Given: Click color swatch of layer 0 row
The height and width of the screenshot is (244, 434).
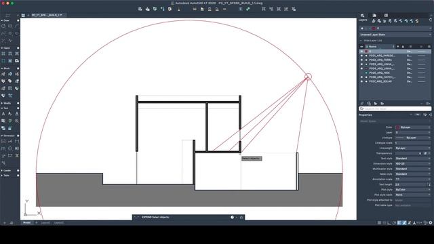Looking at the screenshot, I should click(x=366, y=52).
